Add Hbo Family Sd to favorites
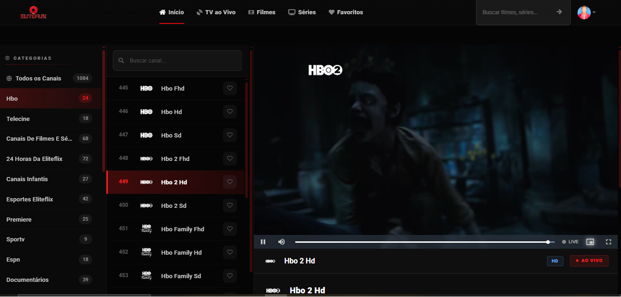Screen dimensions: 621x297 pyautogui.click(x=230, y=276)
